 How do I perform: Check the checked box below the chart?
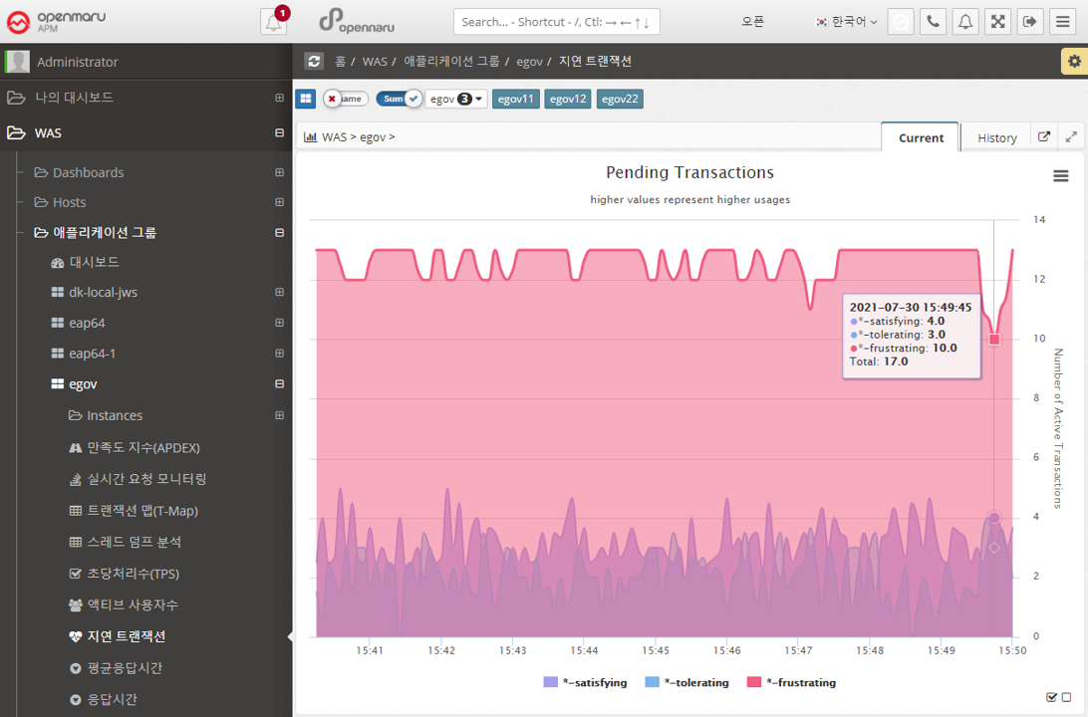tap(1052, 697)
